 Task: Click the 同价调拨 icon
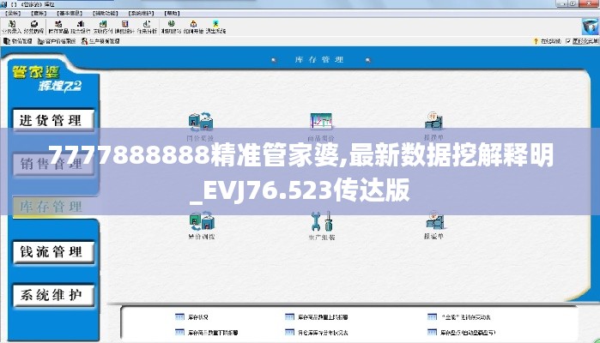(x=201, y=121)
